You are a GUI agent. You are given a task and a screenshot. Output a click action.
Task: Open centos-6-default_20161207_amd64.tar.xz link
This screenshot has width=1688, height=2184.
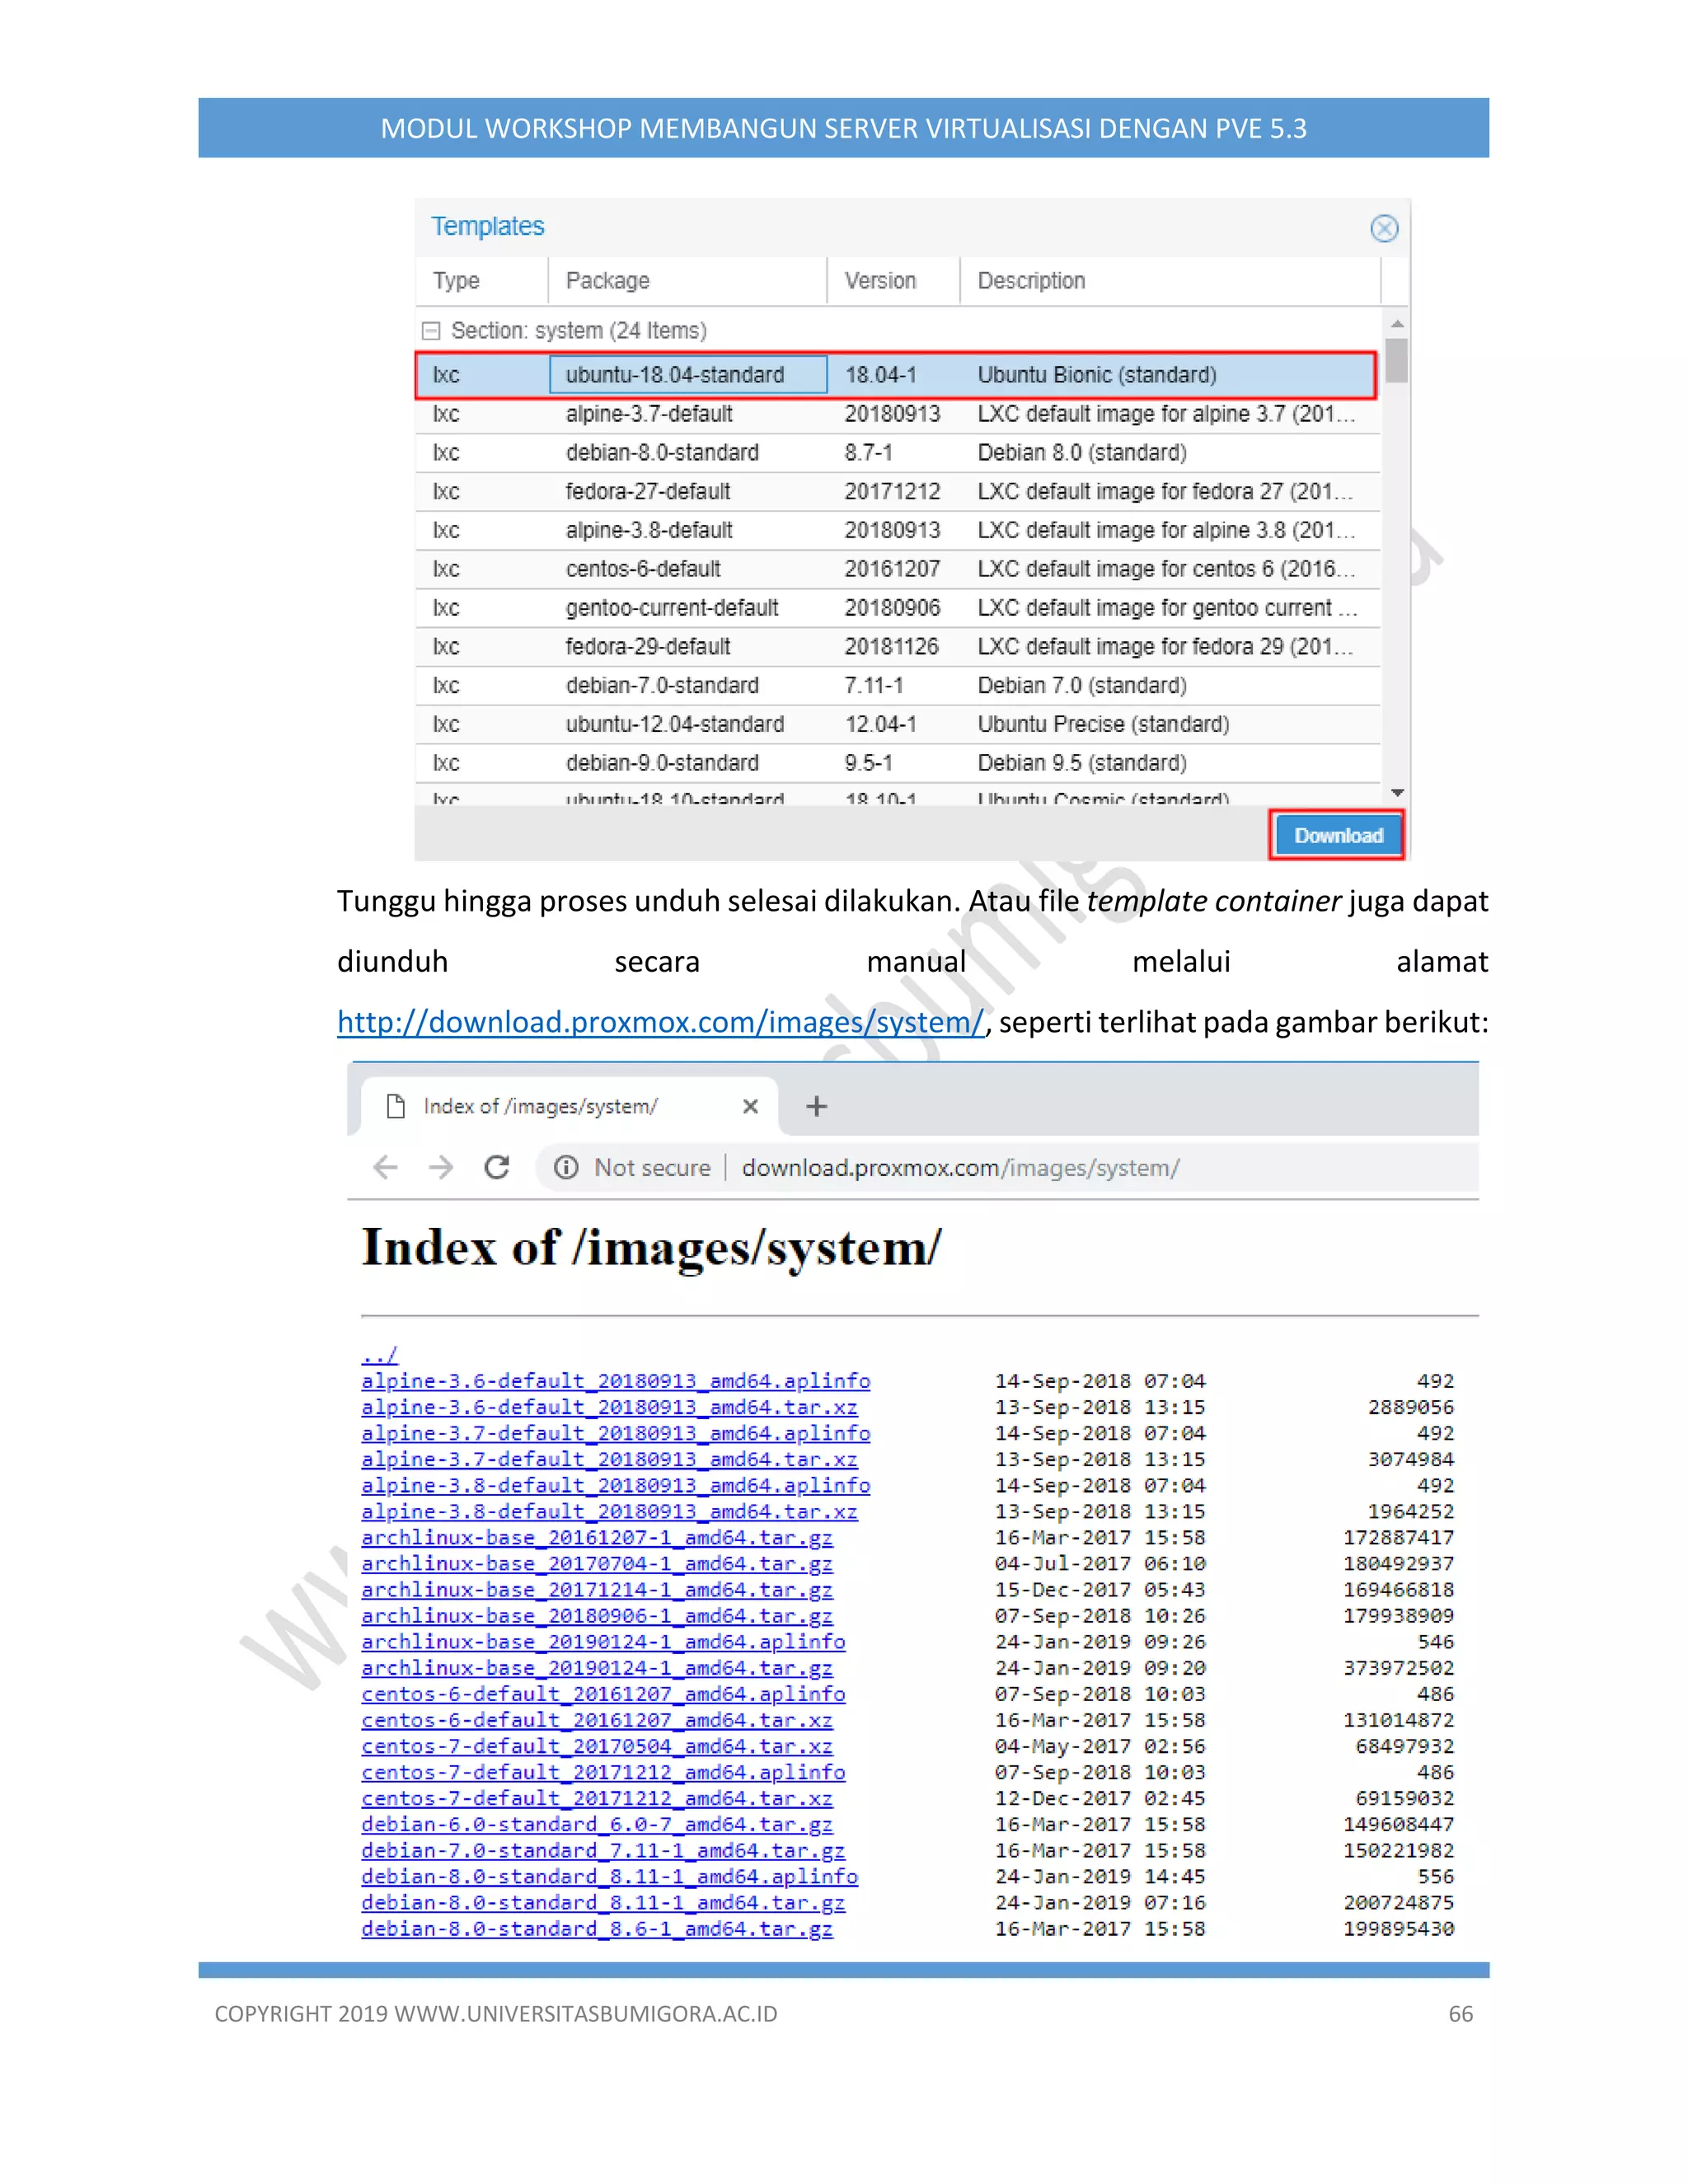click(x=597, y=1720)
